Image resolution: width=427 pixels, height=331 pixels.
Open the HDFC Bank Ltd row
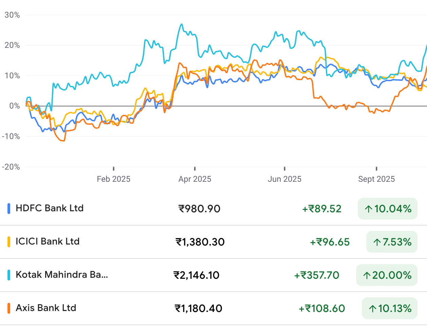pyautogui.click(x=50, y=208)
